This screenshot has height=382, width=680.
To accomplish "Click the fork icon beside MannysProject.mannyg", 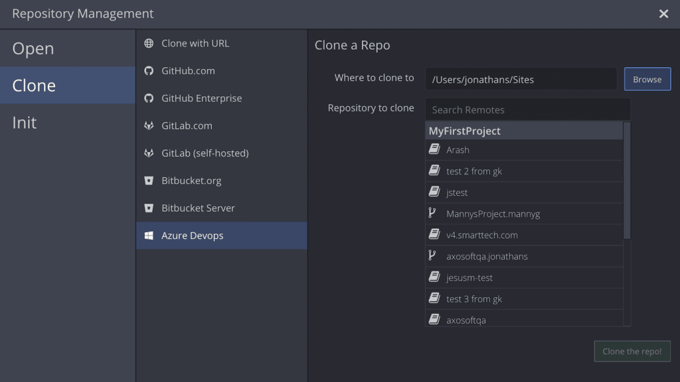I will coord(432,213).
